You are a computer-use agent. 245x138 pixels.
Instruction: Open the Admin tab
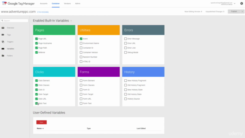coord(78,3)
